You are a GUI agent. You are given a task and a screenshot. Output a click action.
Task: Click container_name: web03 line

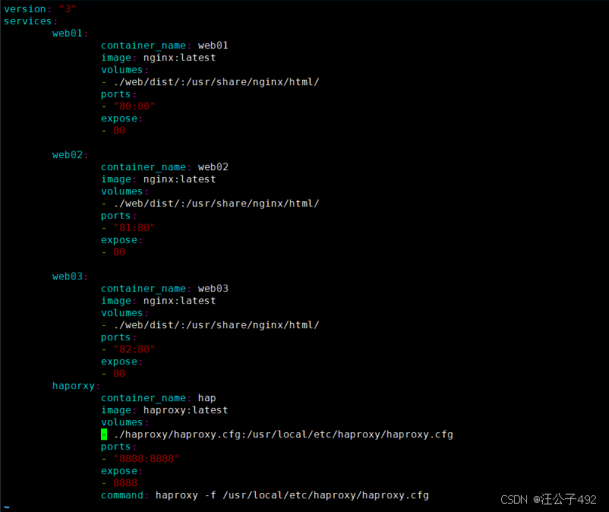(x=164, y=289)
